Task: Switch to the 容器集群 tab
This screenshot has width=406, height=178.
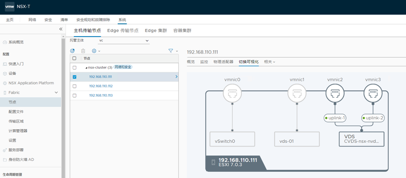Action: click(182, 31)
